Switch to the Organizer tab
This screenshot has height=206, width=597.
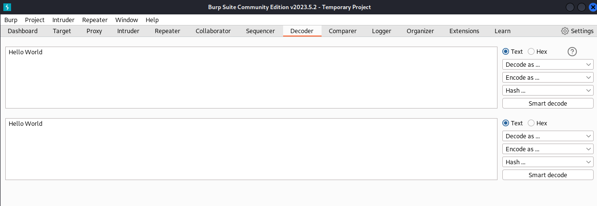420,31
